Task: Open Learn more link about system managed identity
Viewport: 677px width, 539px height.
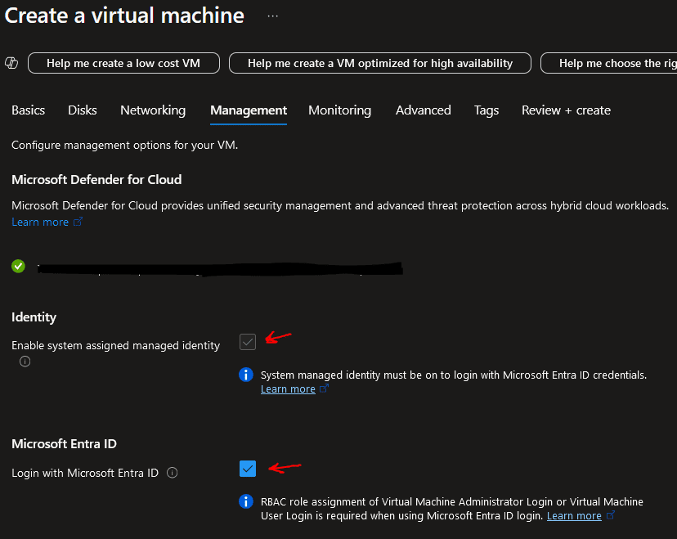Action: coord(288,389)
